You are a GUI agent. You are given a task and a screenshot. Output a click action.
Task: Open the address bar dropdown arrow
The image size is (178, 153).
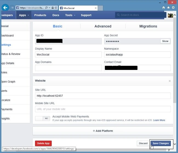[49, 8]
